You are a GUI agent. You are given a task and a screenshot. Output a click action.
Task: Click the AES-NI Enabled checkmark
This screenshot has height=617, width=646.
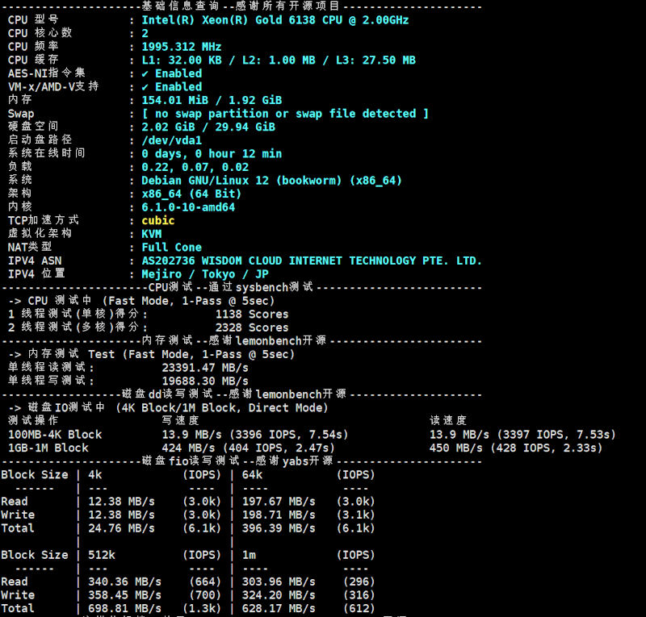click(145, 73)
